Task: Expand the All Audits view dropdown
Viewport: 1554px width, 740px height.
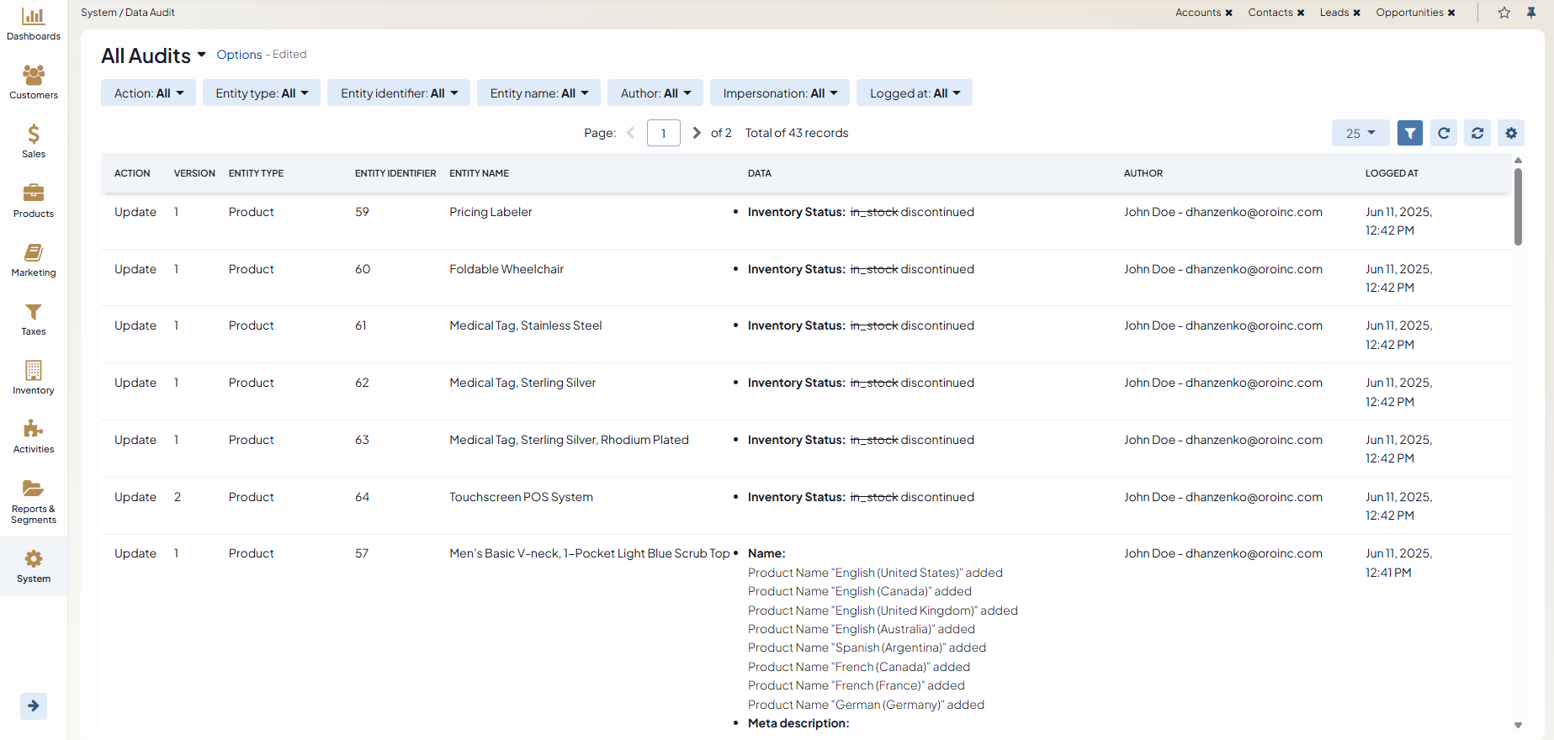Action: pos(201,55)
